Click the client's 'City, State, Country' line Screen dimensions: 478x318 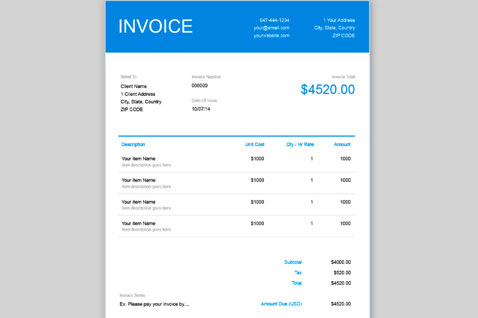pyautogui.click(x=141, y=102)
